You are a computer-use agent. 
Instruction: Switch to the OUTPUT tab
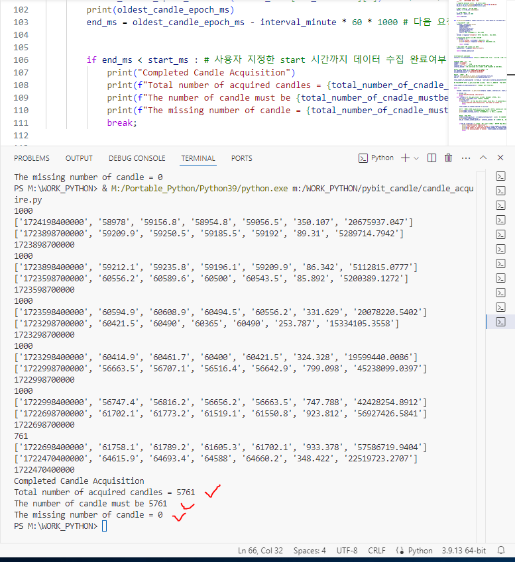[79, 158]
